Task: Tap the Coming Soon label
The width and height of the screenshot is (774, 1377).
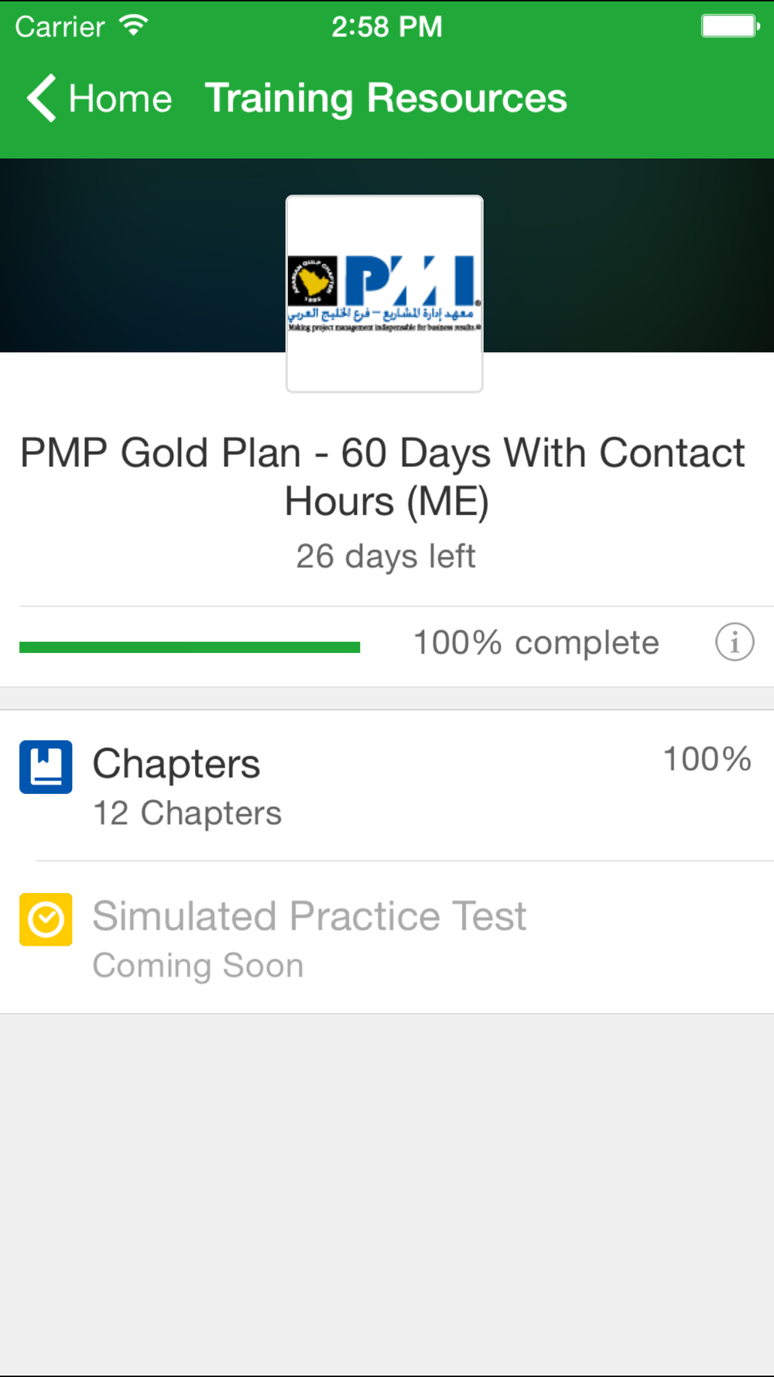Action: coord(198,966)
